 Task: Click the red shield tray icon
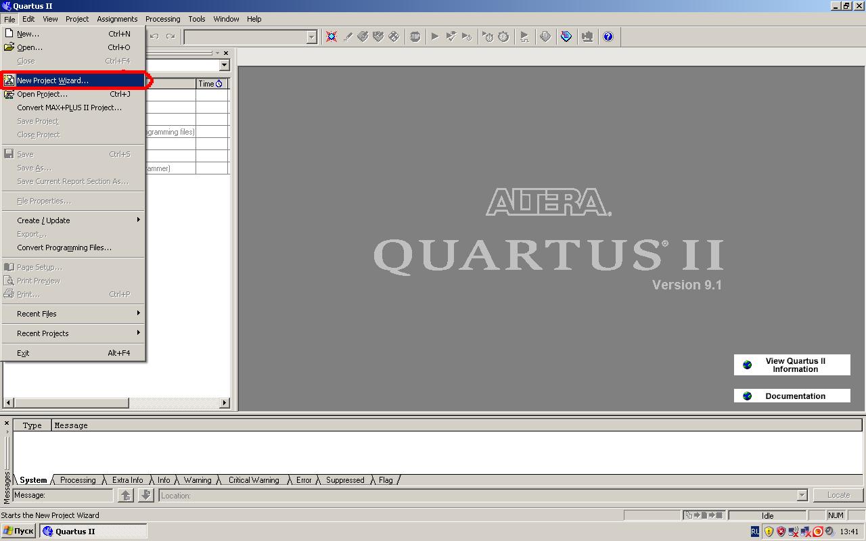[x=781, y=532]
